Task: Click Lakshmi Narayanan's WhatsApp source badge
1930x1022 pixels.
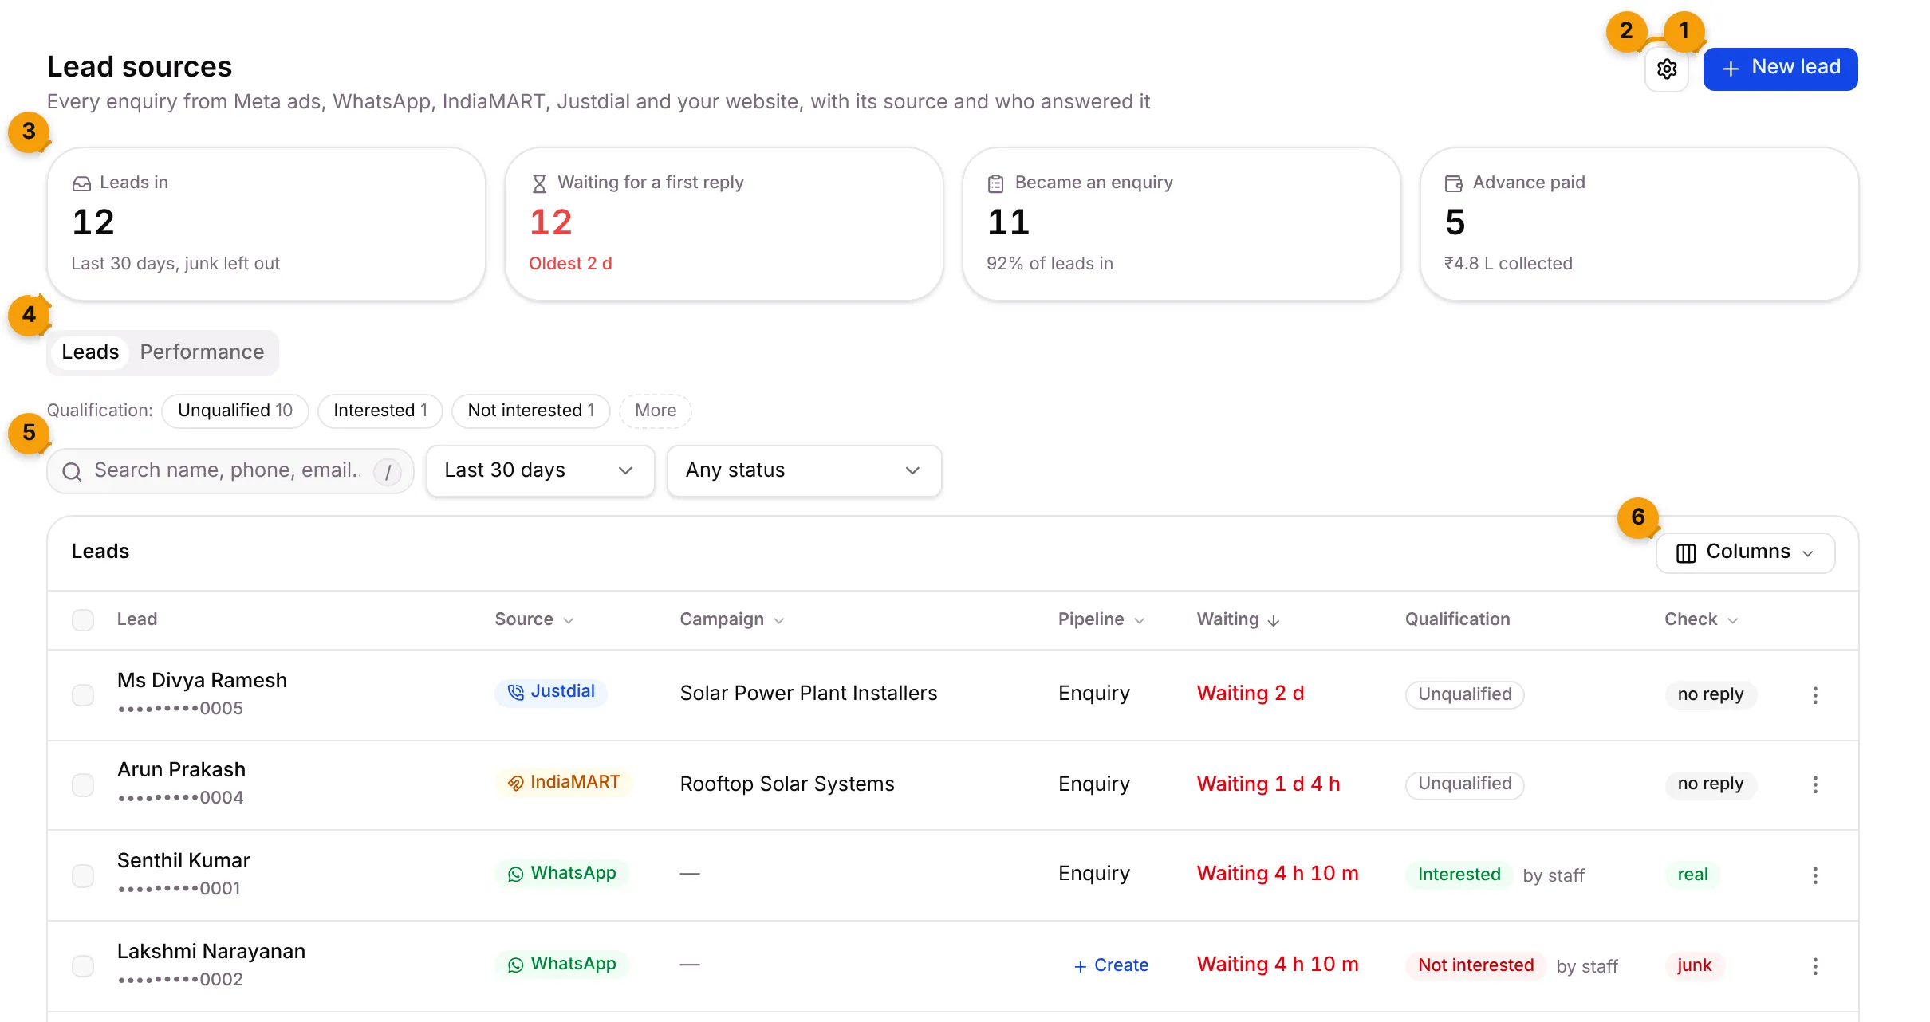Action: tap(562, 965)
